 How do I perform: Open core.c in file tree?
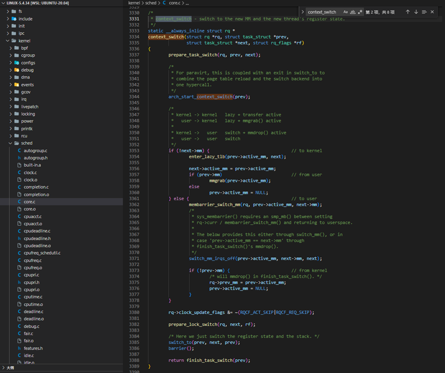(29, 202)
